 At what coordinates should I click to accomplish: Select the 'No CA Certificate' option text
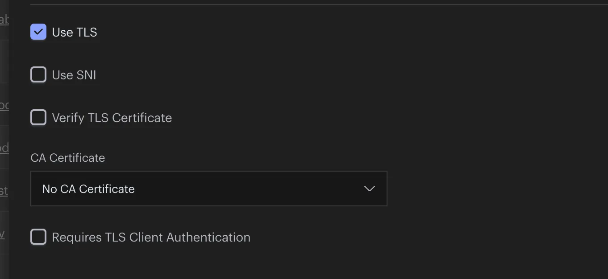click(88, 189)
